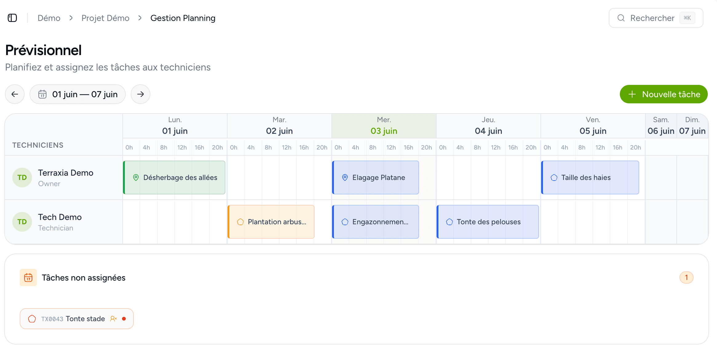This screenshot has height=355, width=717.
Task: Click location pin on Elagage Platane
Action: pyautogui.click(x=345, y=177)
